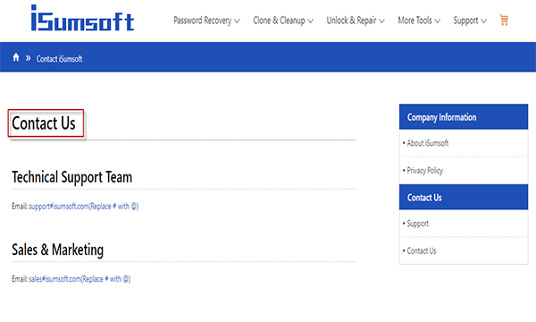
Task: Click the Company Information sidebar header
Action: 464,117
